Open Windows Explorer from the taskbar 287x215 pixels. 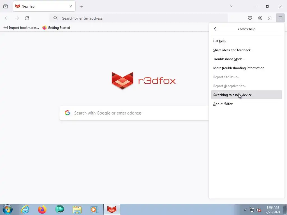pos(77,210)
